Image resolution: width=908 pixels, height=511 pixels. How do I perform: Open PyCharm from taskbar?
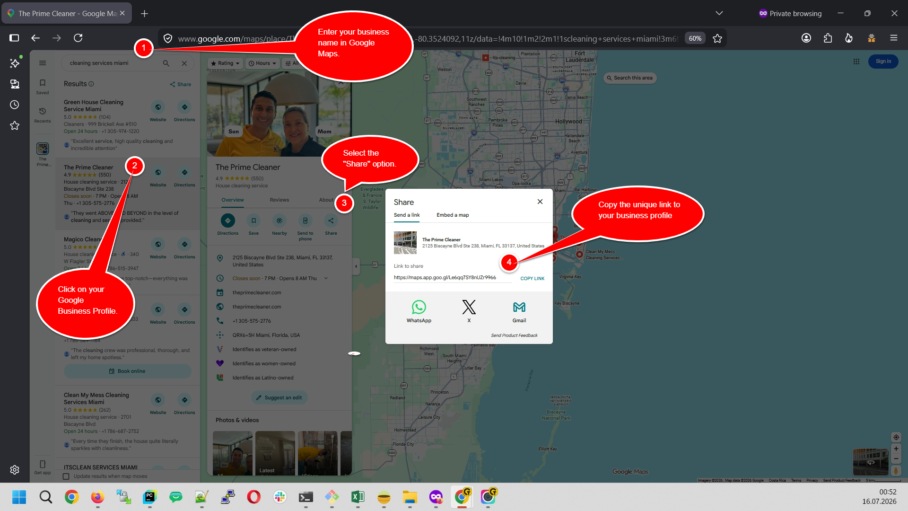pos(149,497)
